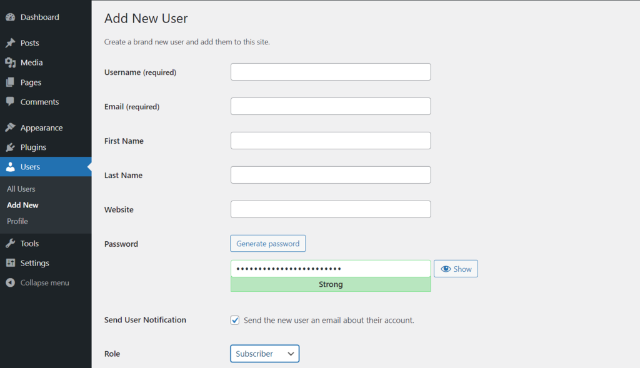Show the generated password

456,268
